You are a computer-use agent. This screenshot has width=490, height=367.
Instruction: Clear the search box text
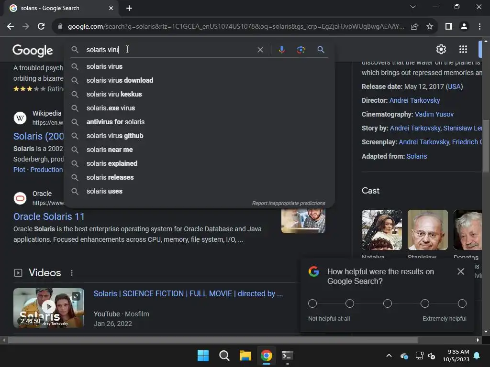coord(260,50)
